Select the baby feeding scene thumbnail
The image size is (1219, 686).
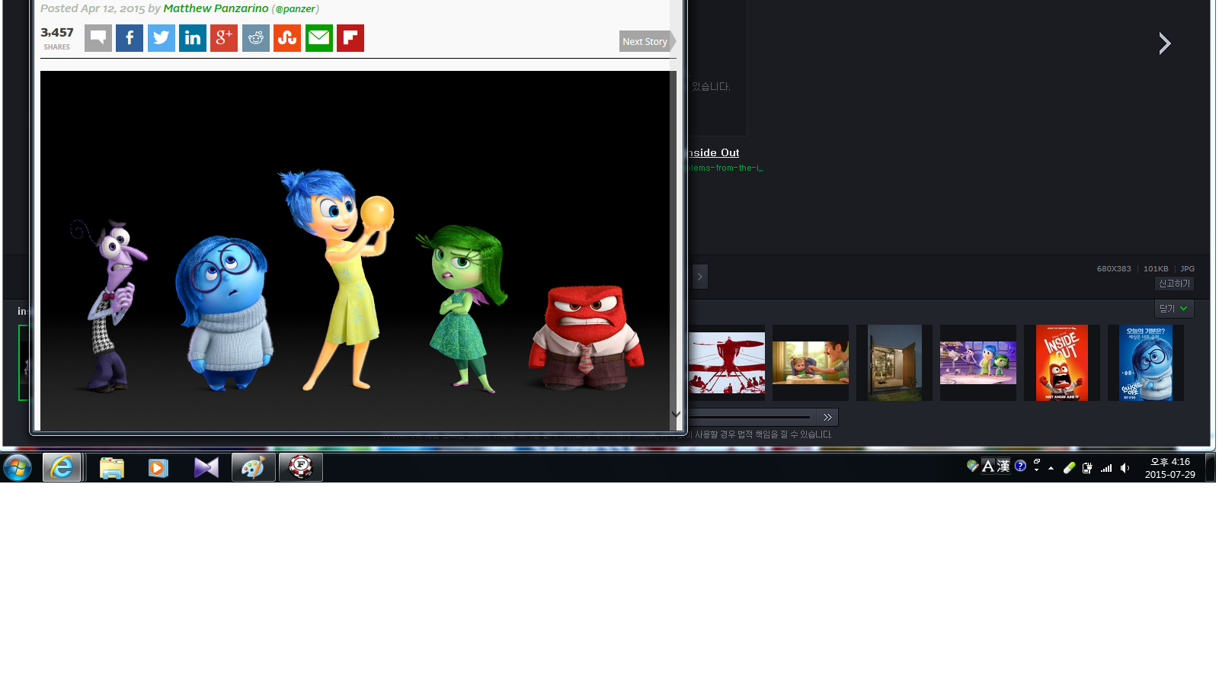811,363
